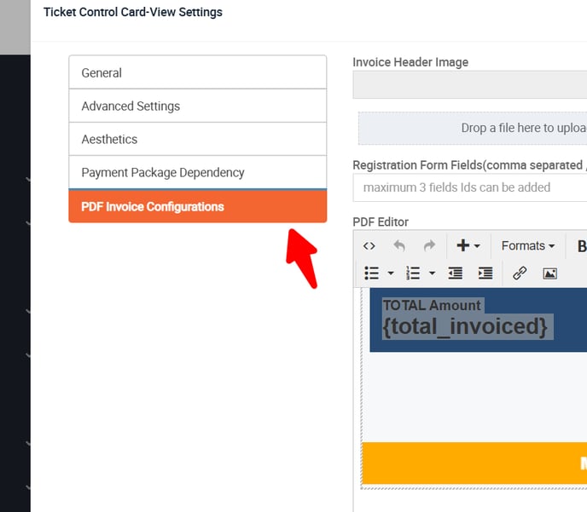Viewport: 587px width, 512px height.
Task: Click the TOTAL Amount text in editor
Action: pos(432,305)
